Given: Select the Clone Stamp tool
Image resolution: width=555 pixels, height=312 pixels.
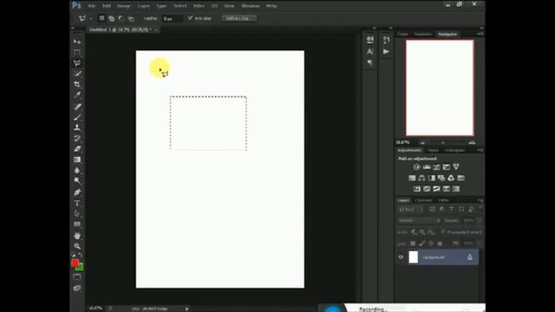Looking at the screenshot, I should click(x=77, y=127).
